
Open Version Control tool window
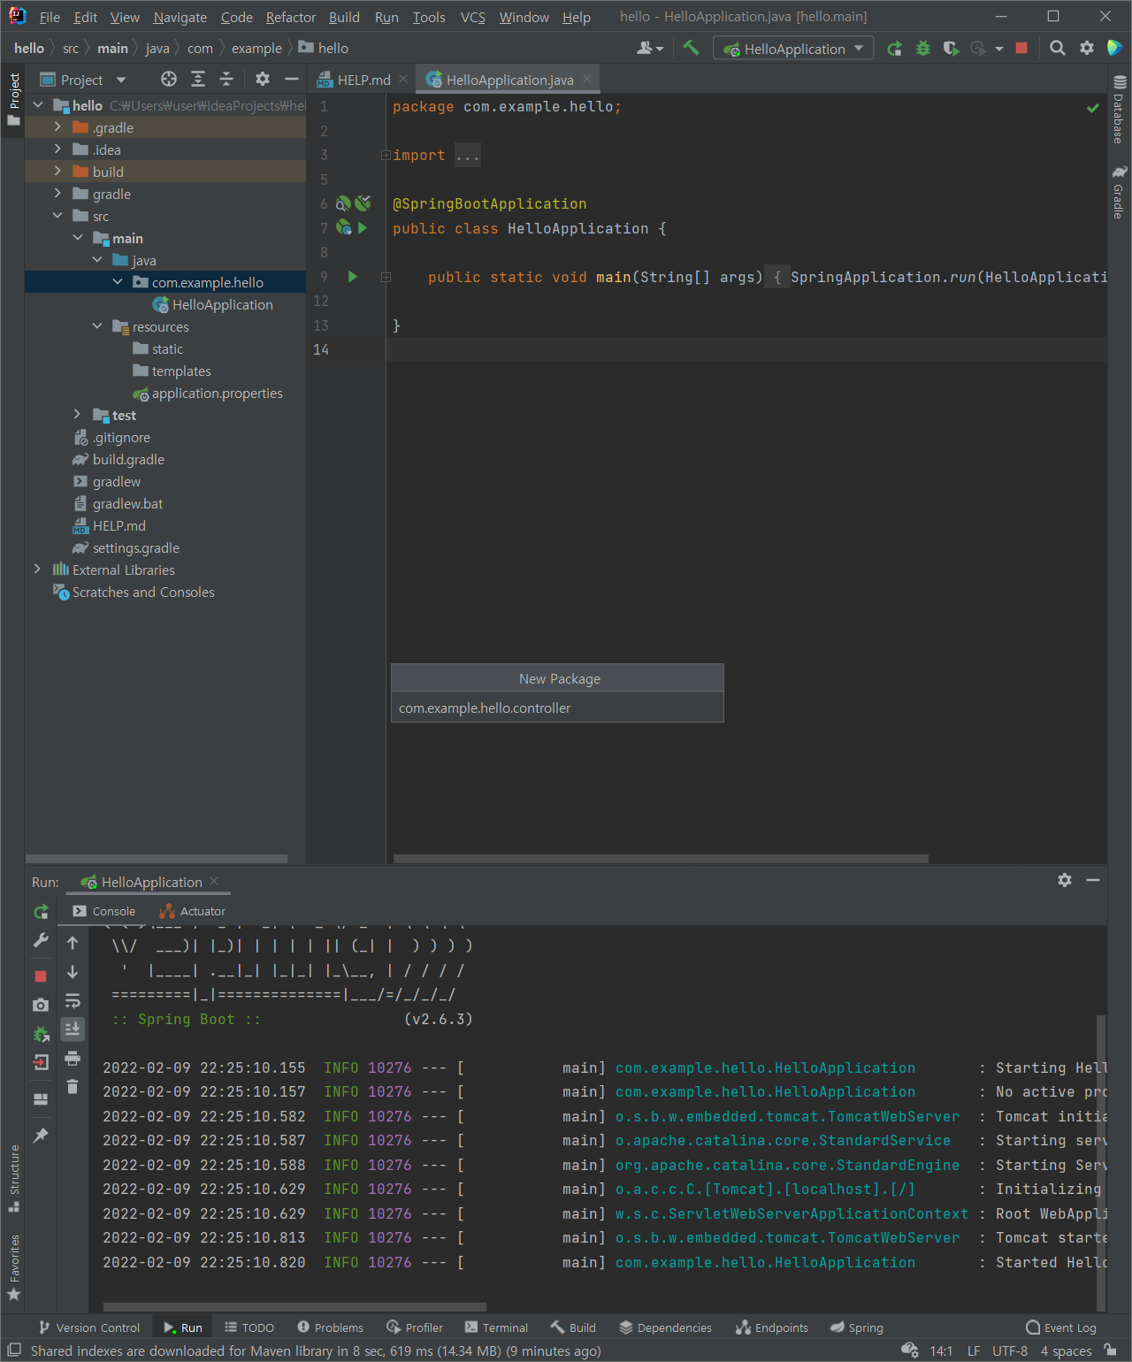89,1328
